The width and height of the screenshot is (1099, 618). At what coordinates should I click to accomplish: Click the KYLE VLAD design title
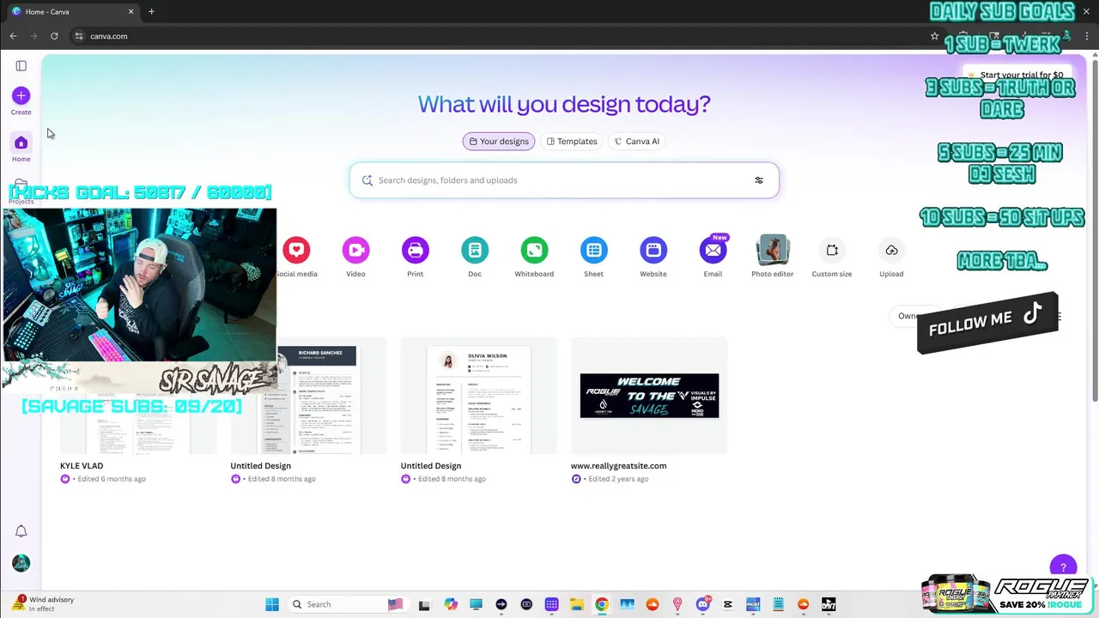pyautogui.click(x=82, y=466)
